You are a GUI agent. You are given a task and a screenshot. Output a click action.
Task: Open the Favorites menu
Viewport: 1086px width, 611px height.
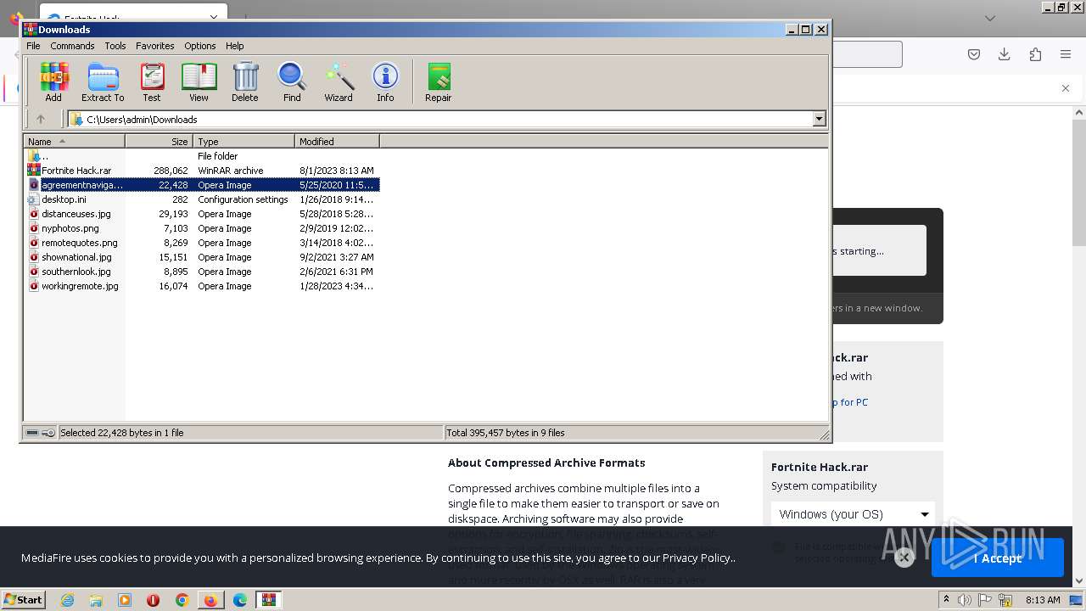pyautogui.click(x=154, y=46)
